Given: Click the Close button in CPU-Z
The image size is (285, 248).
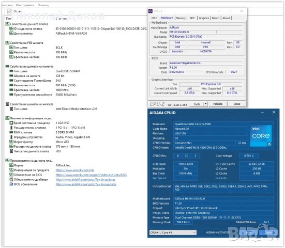Looking at the screenshot, I should tap(237, 104).
